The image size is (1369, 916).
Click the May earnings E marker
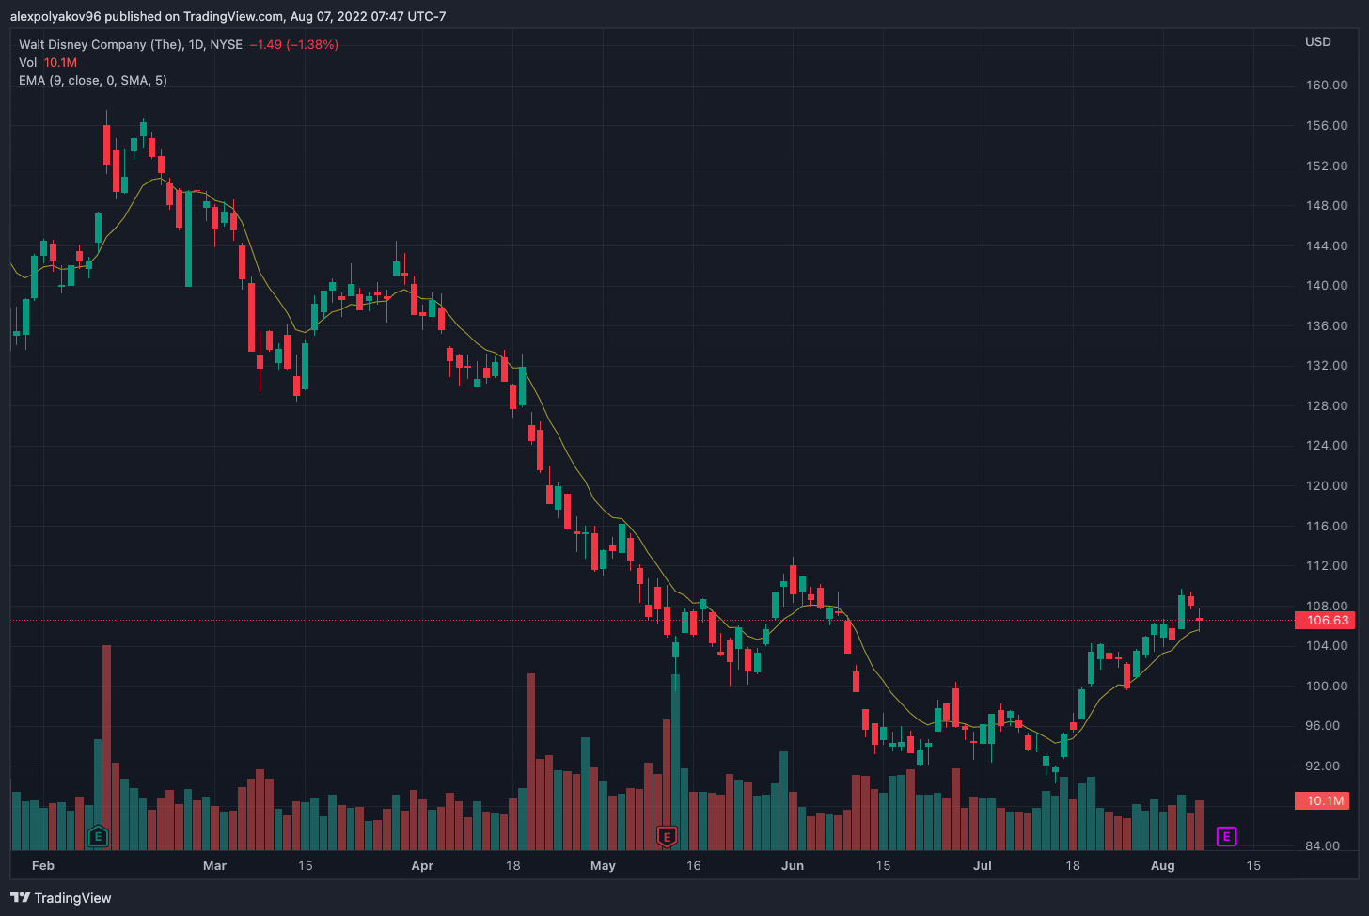coord(667,836)
